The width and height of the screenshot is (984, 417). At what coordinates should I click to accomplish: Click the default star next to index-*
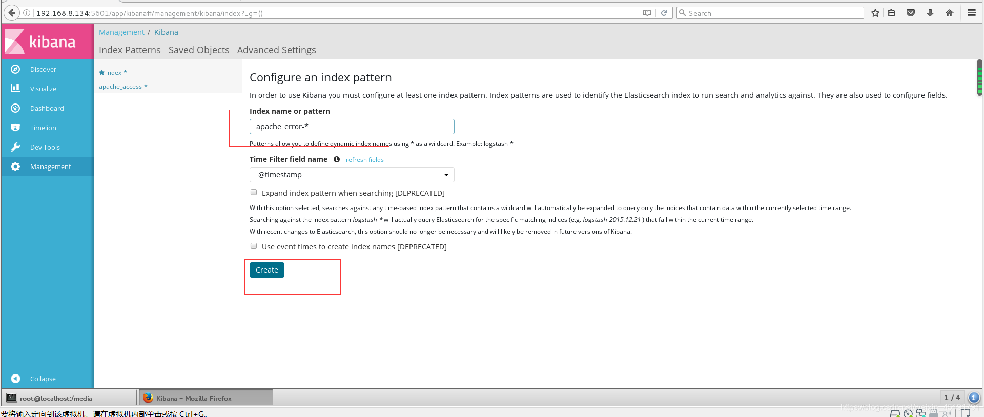click(x=101, y=73)
